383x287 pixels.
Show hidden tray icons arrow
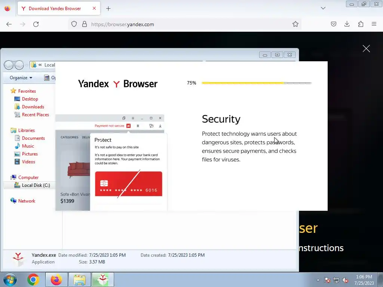tap(318, 280)
